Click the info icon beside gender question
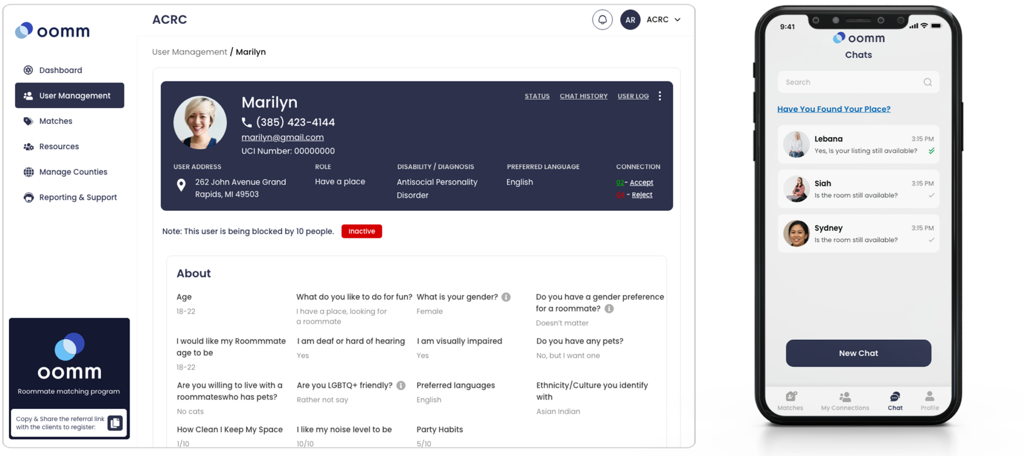The width and height of the screenshot is (1025, 456). [506, 297]
